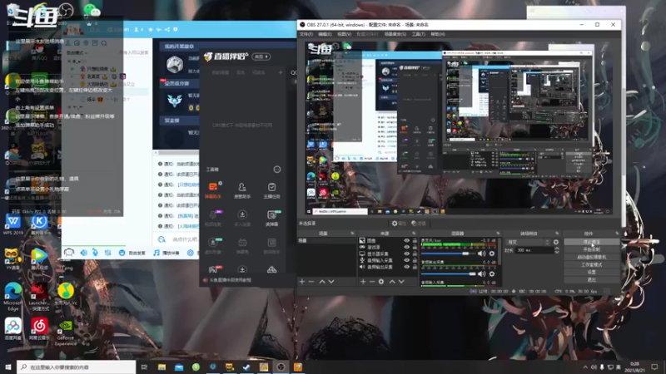Toggle visibility of the display capture source
Viewport: 666px width, 374px height.
(406, 253)
